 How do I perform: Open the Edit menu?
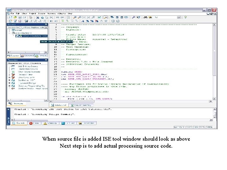18,14
